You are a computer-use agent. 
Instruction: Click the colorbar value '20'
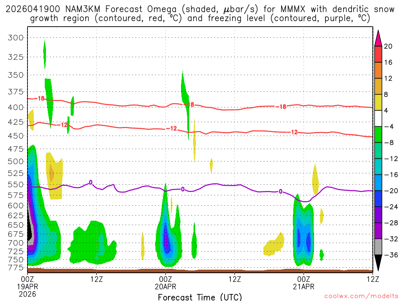pos(388,46)
